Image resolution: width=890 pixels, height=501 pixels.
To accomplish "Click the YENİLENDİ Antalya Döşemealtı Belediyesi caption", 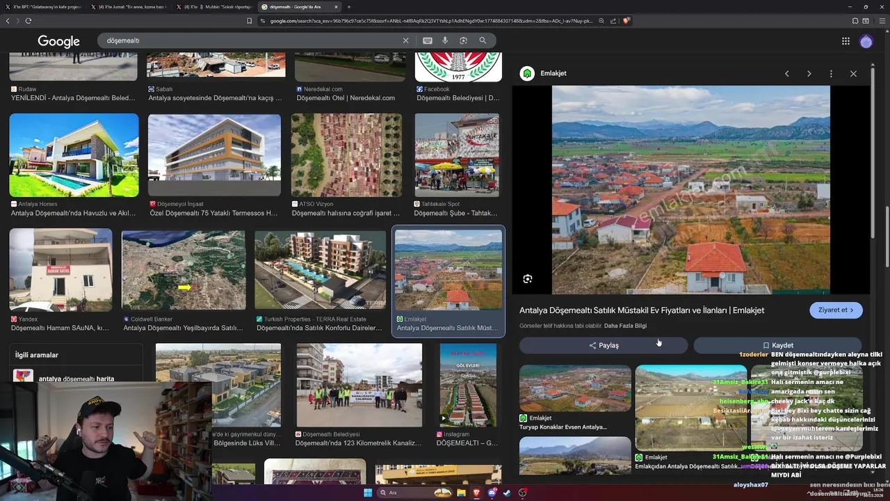I will [73, 98].
